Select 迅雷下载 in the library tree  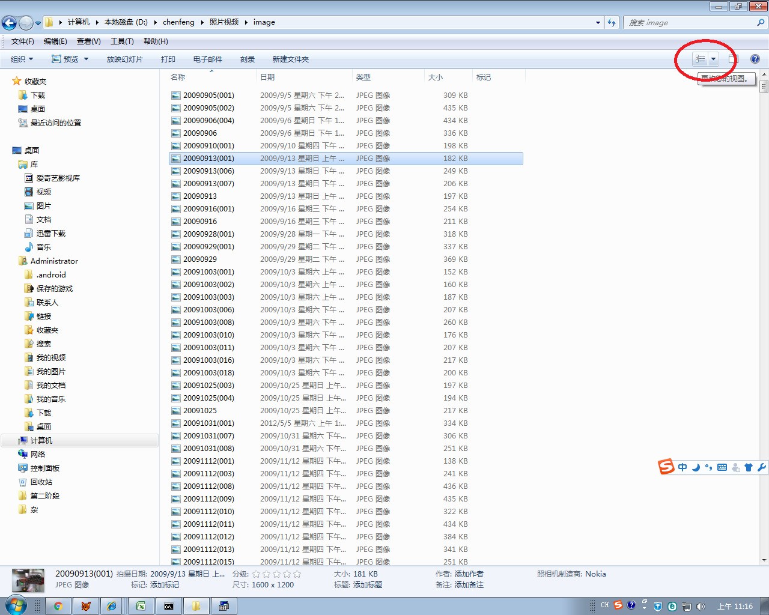(51, 234)
